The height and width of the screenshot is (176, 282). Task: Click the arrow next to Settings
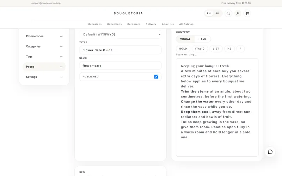pos(61,77)
